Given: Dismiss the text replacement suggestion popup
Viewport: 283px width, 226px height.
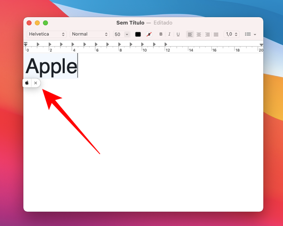Looking at the screenshot, I should [x=36, y=83].
